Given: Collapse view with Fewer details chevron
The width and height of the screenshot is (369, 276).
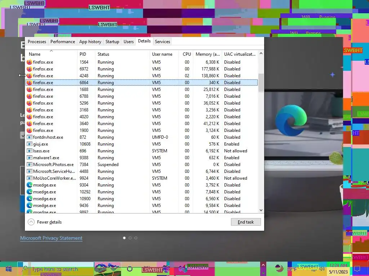Looking at the screenshot, I should [31, 222].
